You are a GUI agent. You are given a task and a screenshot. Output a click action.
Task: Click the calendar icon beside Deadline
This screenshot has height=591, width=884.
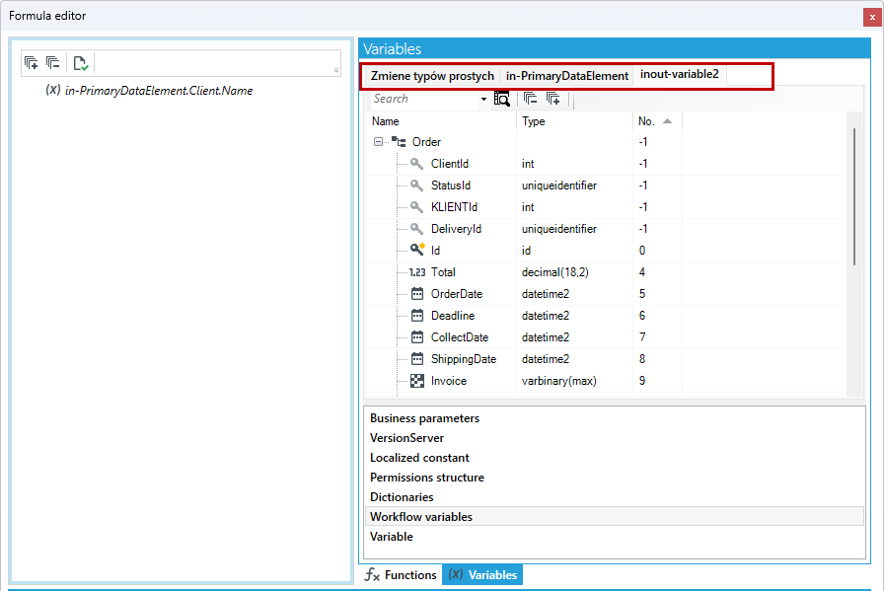[417, 316]
